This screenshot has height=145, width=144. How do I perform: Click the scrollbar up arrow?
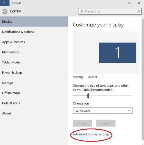pyautogui.click(x=143, y=18)
